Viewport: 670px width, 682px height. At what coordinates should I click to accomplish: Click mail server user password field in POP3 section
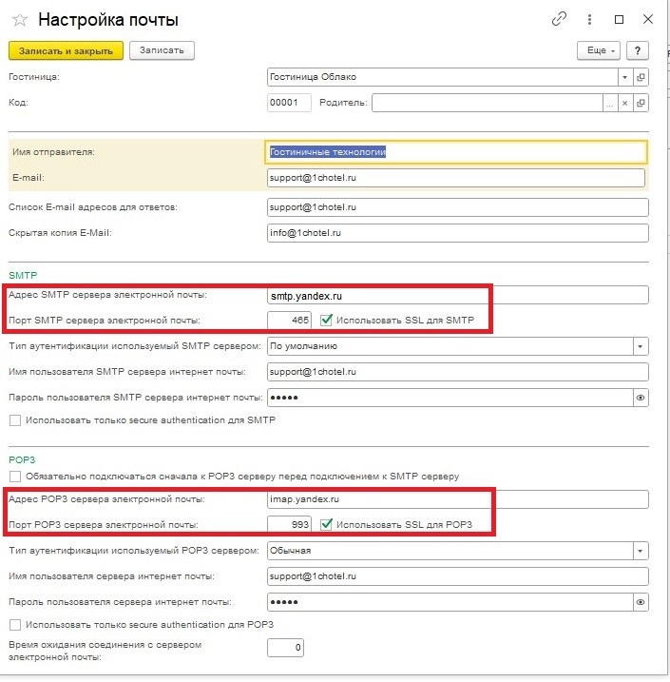[x=450, y=602]
